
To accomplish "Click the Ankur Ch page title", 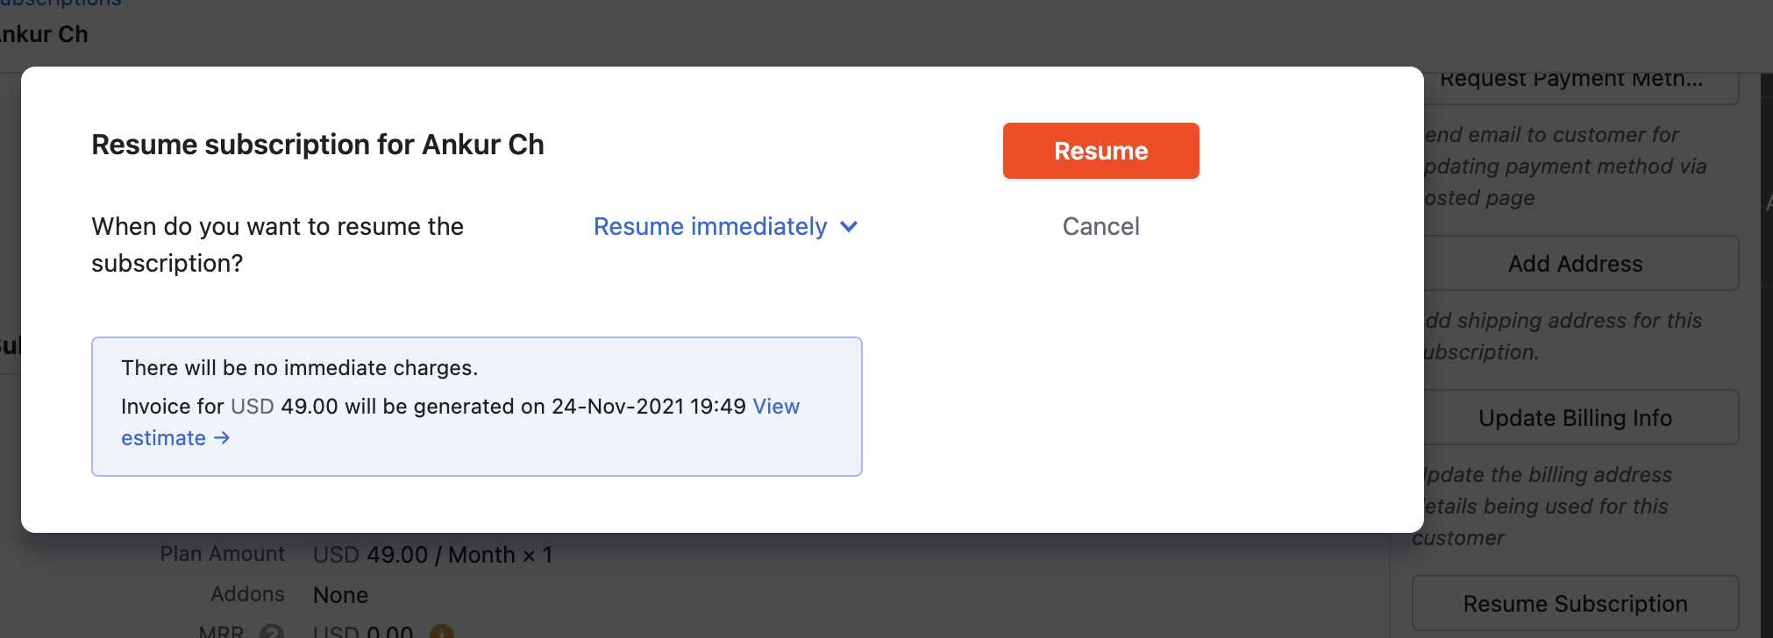I will (44, 35).
